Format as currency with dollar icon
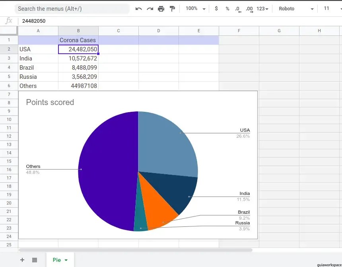Image resolution: width=342 pixels, height=267 pixels. pyautogui.click(x=216, y=8)
